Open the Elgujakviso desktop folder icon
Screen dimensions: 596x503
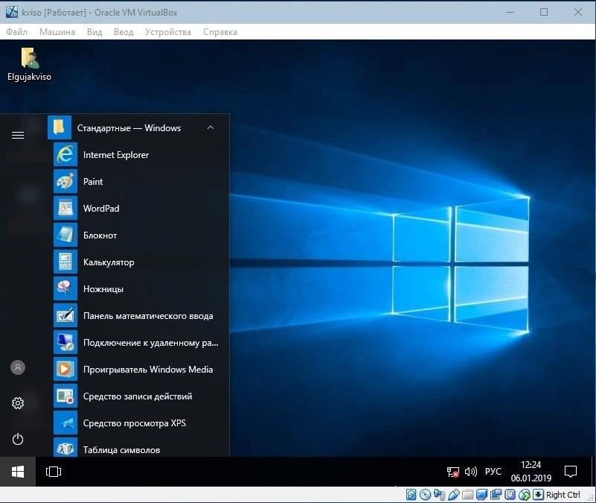point(29,64)
